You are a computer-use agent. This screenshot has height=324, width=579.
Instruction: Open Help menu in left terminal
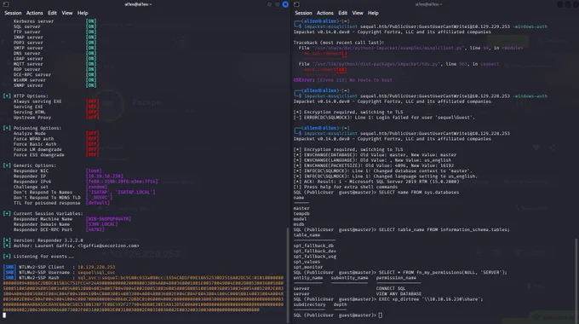tap(83, 13)
